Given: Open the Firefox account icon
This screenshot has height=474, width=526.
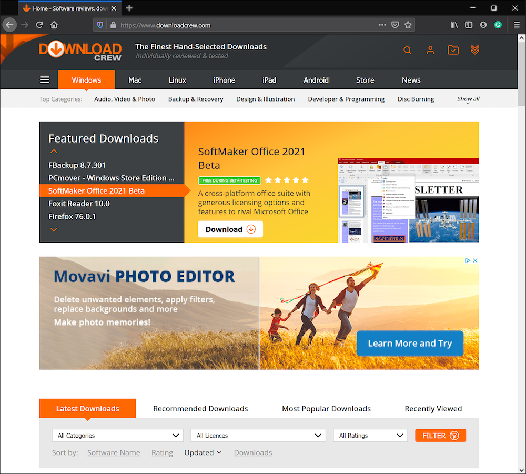Looking at the screenshot, I should click(x=483, y=25).
